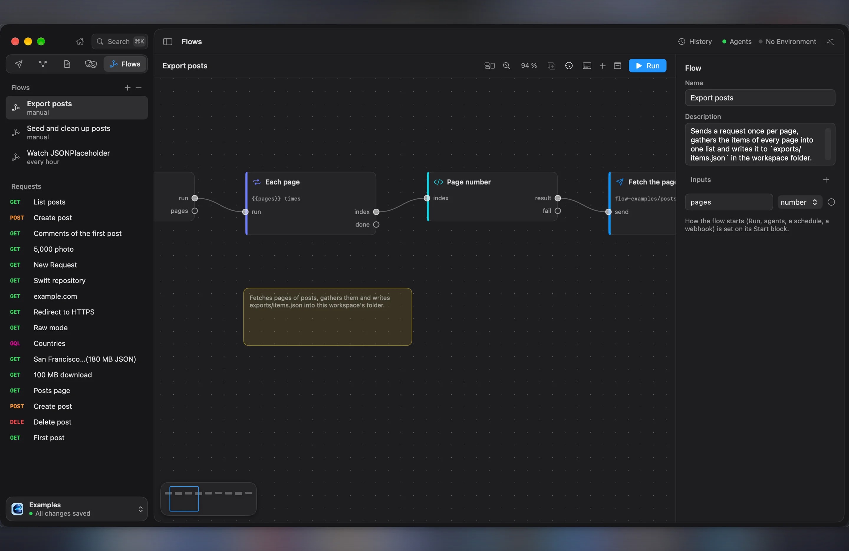Remove the selected flow with the minus icon

(x=139, y=88)
